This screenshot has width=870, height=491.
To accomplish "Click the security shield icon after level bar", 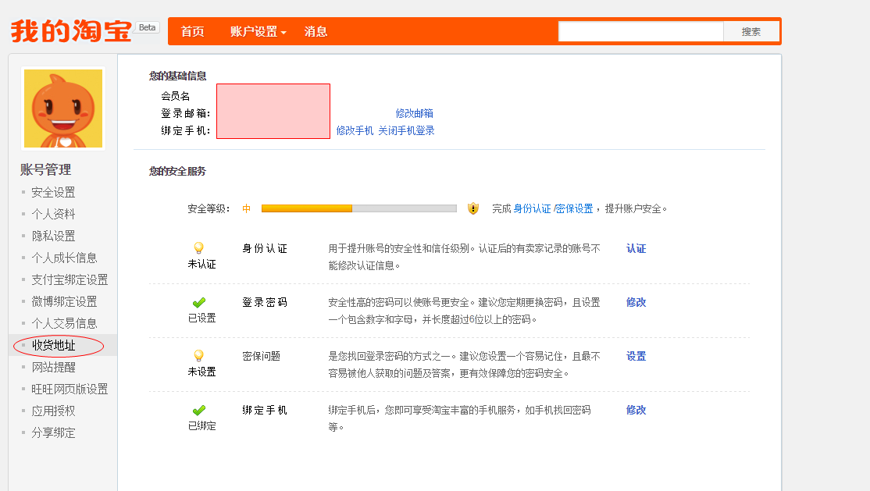I will pos(472,208).
